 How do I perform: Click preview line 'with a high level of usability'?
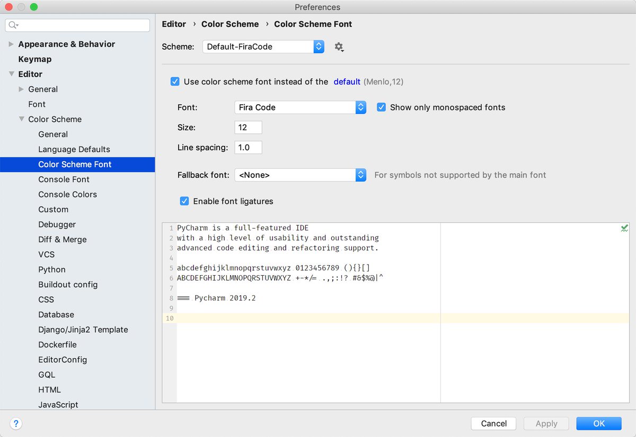coord(278,238)
